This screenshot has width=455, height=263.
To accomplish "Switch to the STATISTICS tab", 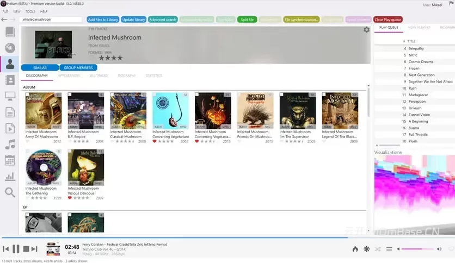I will 154,76.
